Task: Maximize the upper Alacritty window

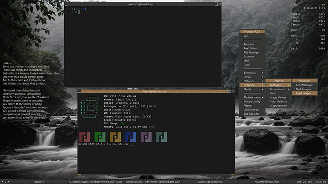Action: click(x=216, y=4)
